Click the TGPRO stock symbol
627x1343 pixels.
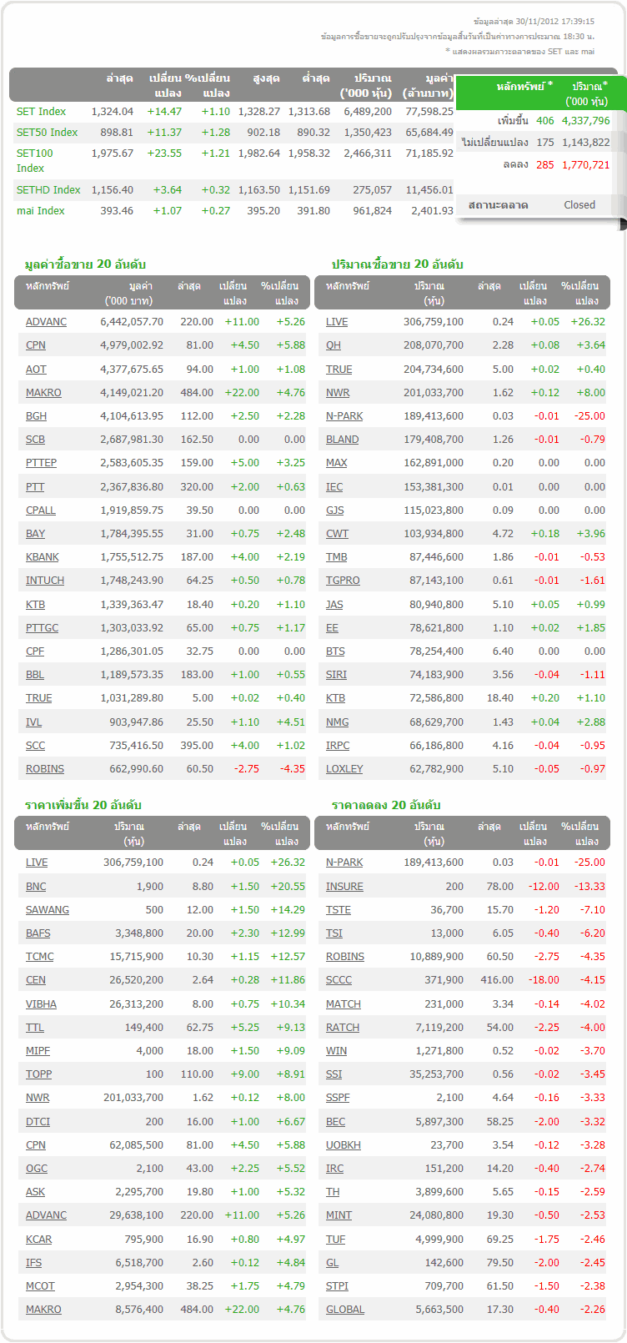343,581
